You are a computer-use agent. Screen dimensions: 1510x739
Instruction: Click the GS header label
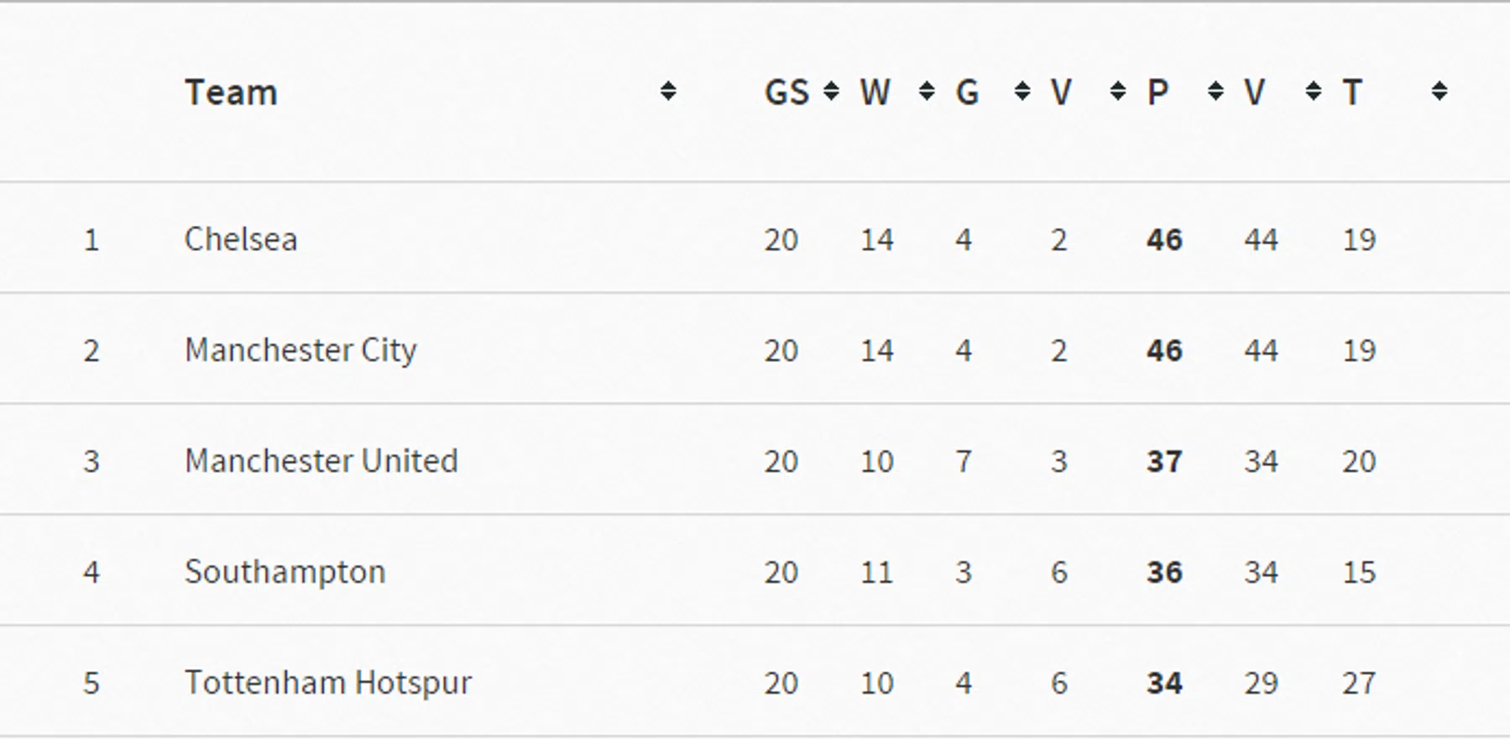coord(786,92)
